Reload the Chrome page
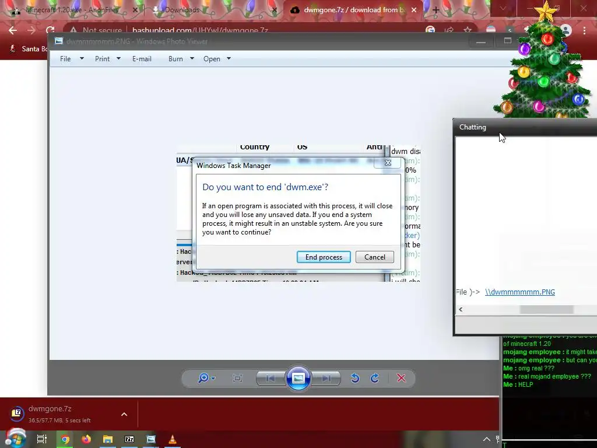 pos(50,30)
